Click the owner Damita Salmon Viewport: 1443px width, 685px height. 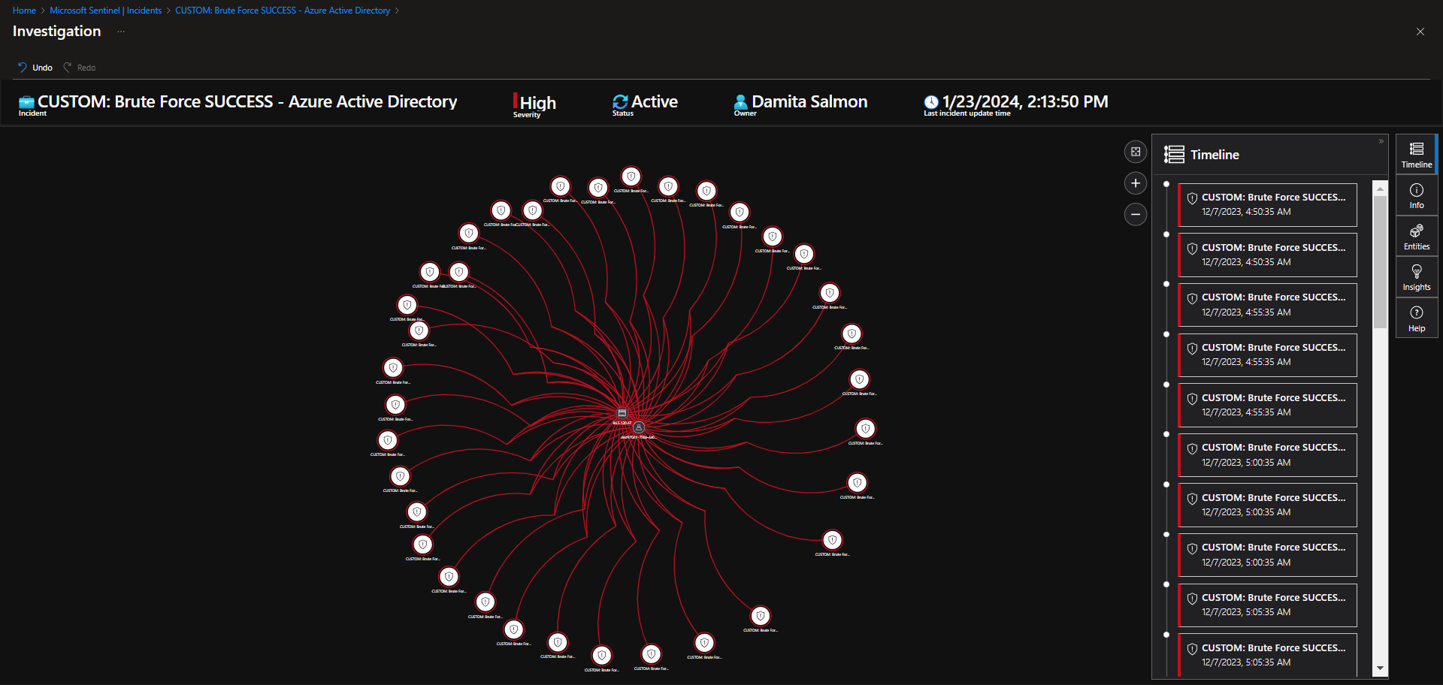809,101
